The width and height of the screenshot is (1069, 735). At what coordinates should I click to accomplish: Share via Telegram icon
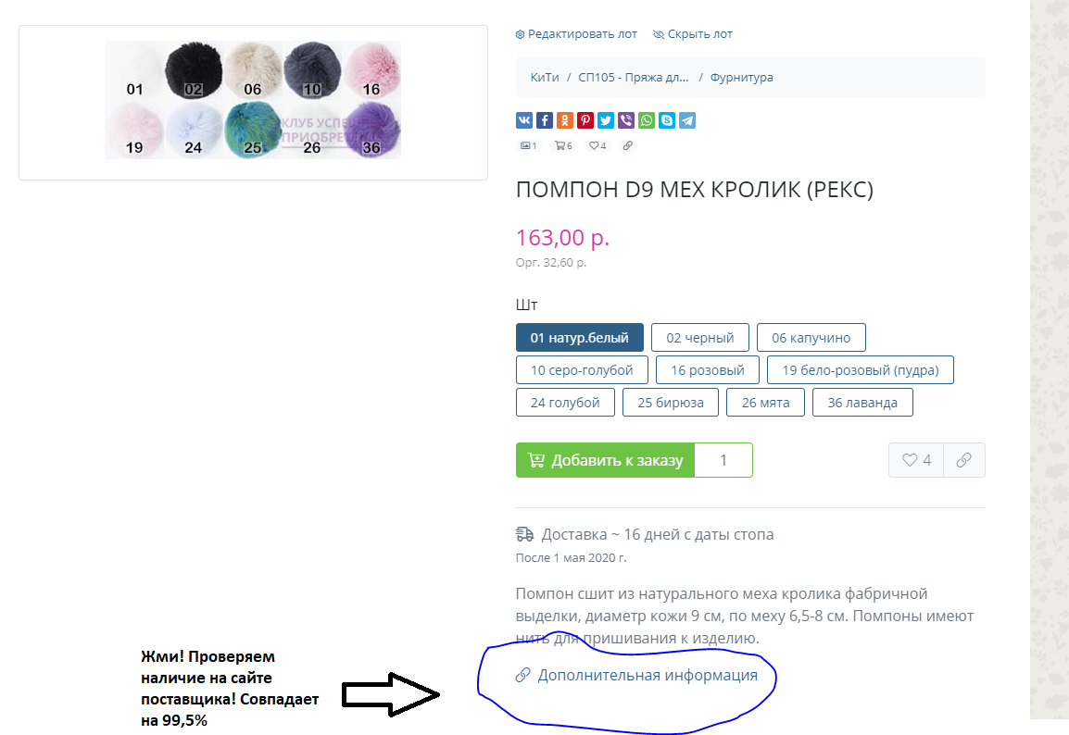(687, 120)
